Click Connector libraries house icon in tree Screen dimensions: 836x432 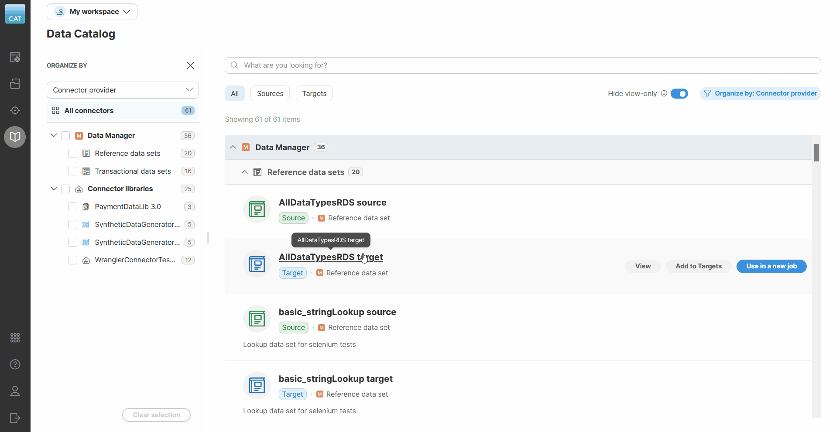[x=79, y=189]
